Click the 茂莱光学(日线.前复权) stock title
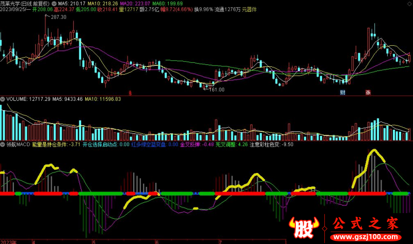Image resolution: width=413 pixels, height=244 pixels. click(25, 4)
